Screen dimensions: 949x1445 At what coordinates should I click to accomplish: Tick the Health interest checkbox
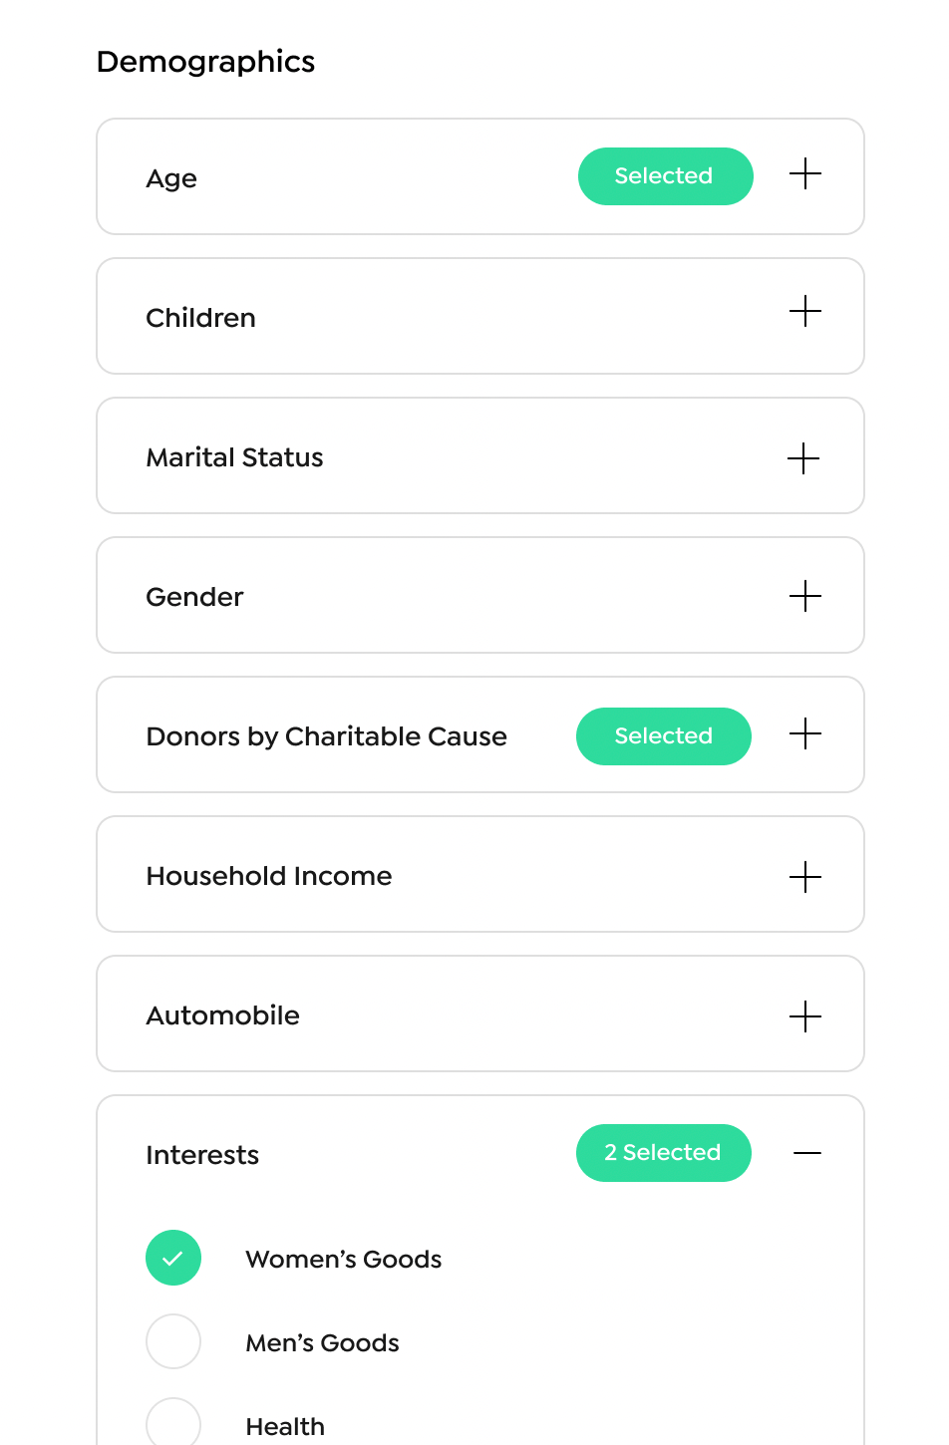[173, 1423]
